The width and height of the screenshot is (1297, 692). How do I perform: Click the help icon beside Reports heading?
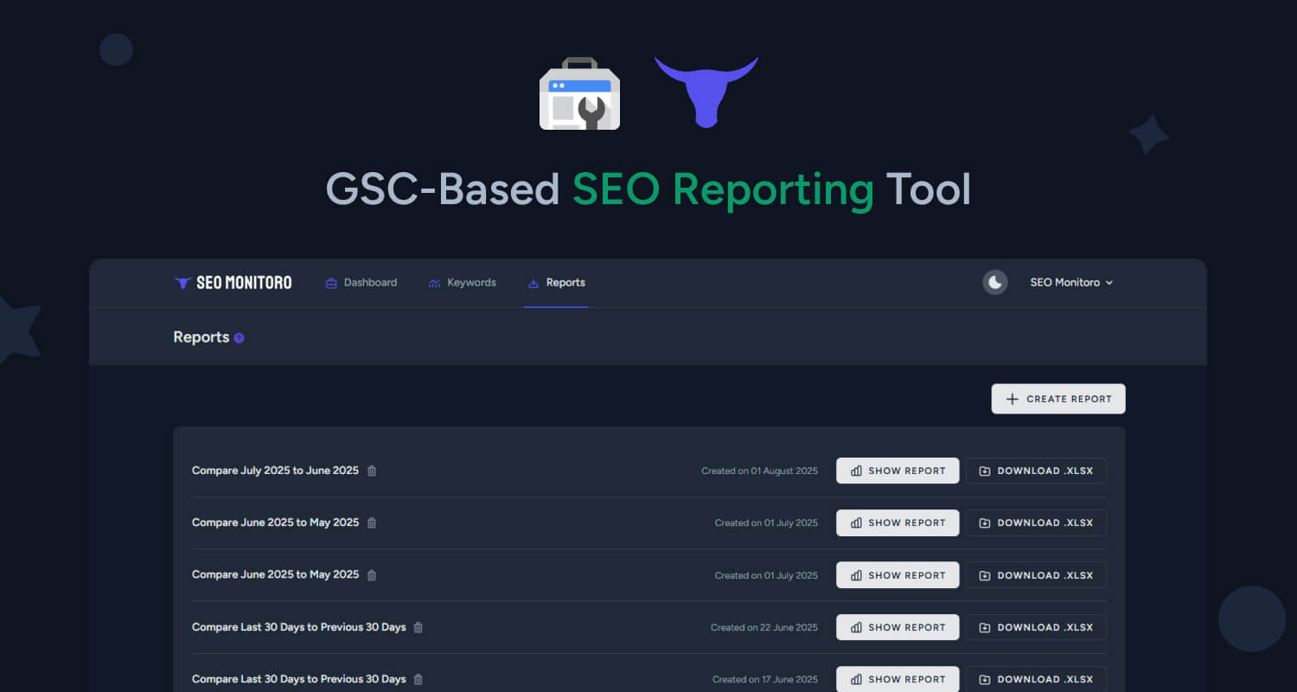(239, 338)
